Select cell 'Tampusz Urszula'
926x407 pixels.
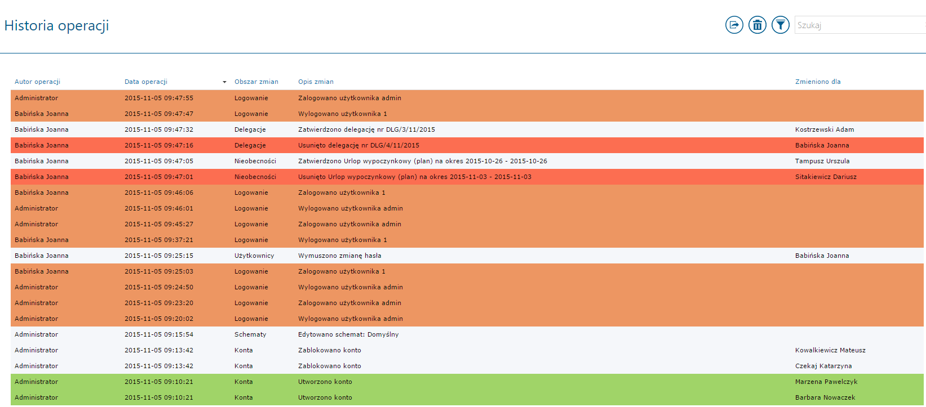[822, 161]
